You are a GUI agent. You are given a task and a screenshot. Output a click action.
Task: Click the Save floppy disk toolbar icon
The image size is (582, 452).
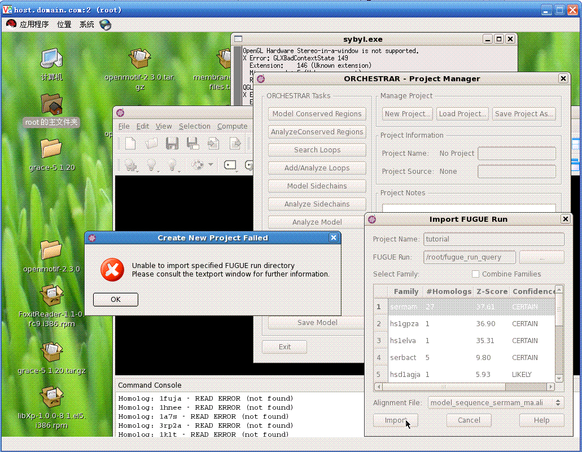tap(172, 144)
